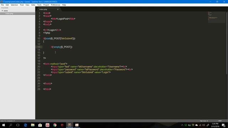228x128 pixels.
Task: Open the Tab Size: 4 selector
Action: coord(204,121)
